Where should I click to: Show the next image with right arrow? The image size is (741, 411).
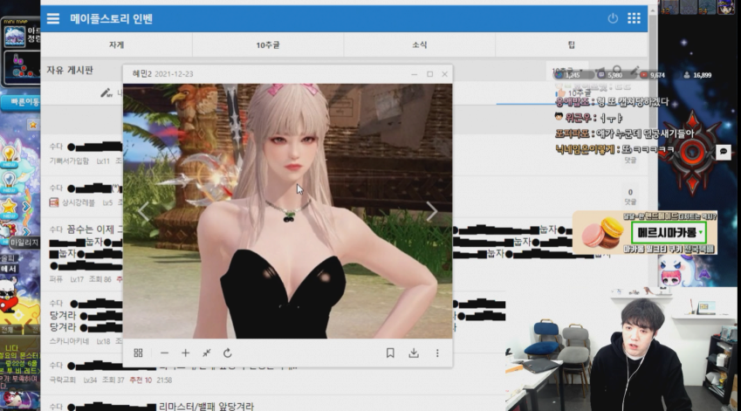(431, 211)
